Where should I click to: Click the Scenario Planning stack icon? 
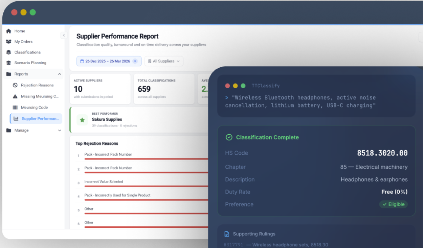pyautogui.click(x=9, y=63)
